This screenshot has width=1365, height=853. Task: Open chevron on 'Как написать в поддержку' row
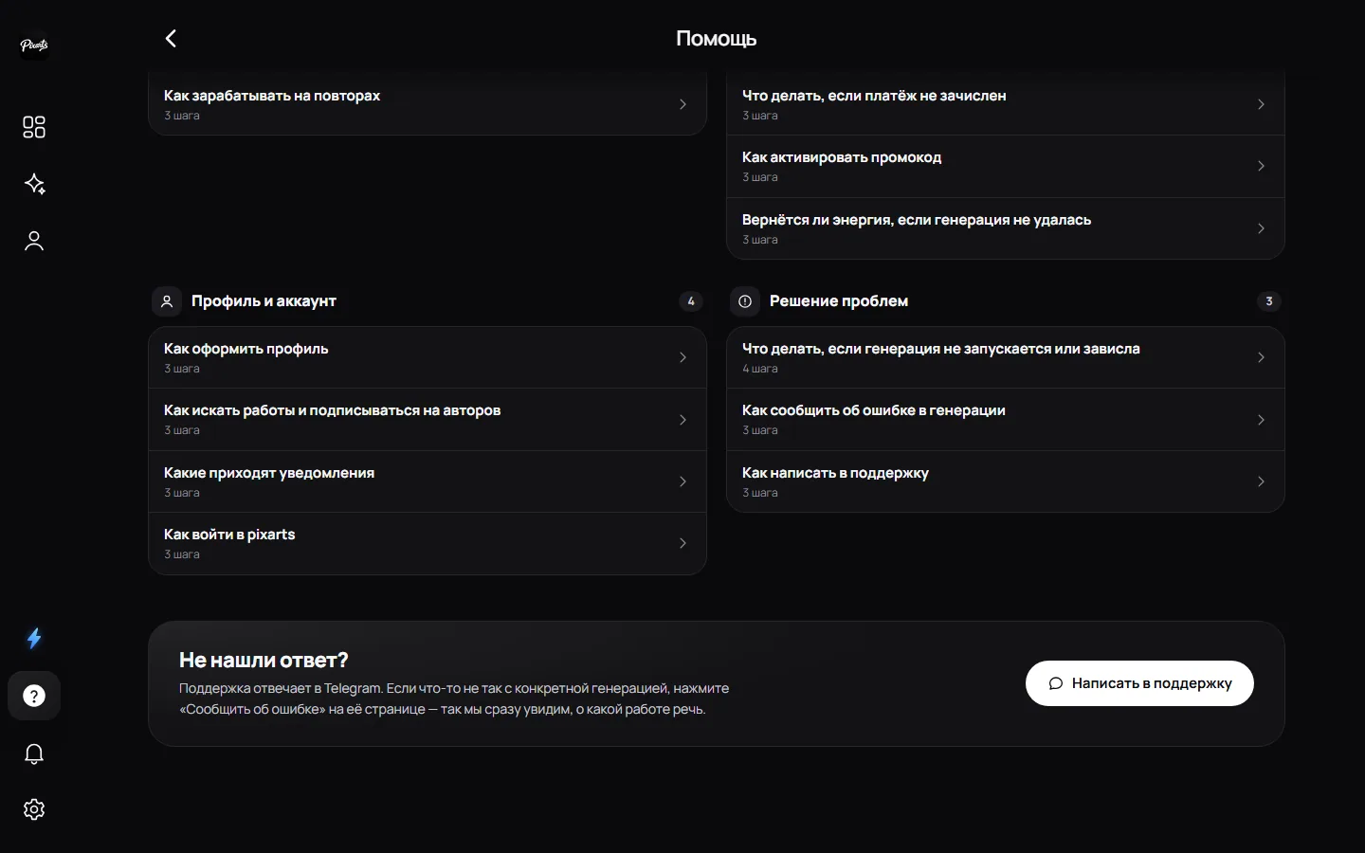[1261, 481]
